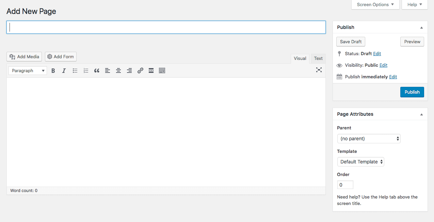Insert the Read More tag
The width and height of the screenshot is (434, 222).
(151, 70)
